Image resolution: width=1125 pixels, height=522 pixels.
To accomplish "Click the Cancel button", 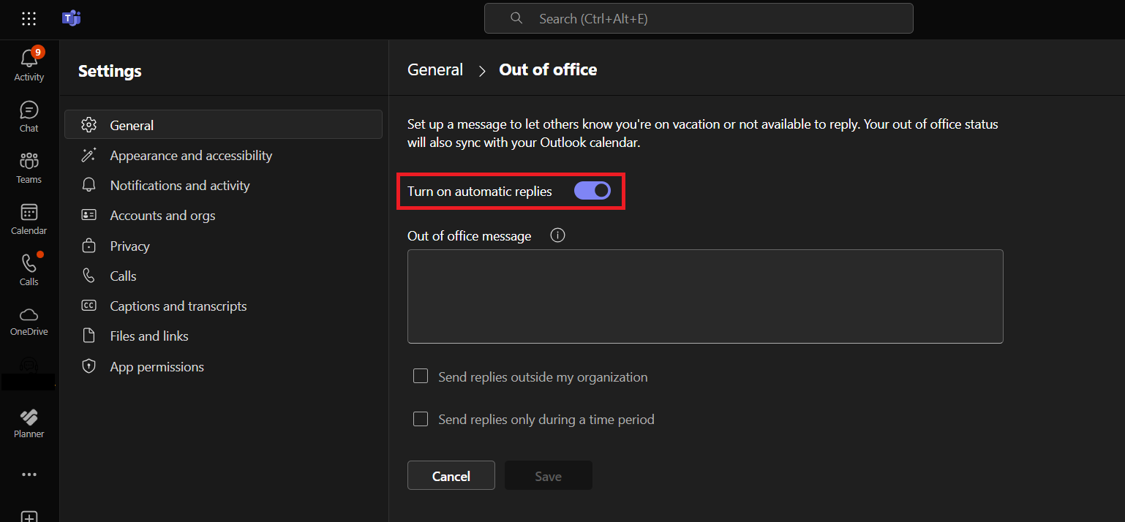I will (451, 475).
